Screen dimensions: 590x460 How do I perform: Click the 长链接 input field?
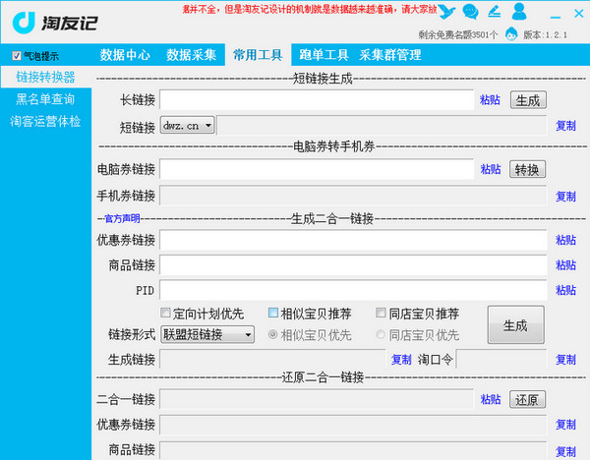(317, 99)
